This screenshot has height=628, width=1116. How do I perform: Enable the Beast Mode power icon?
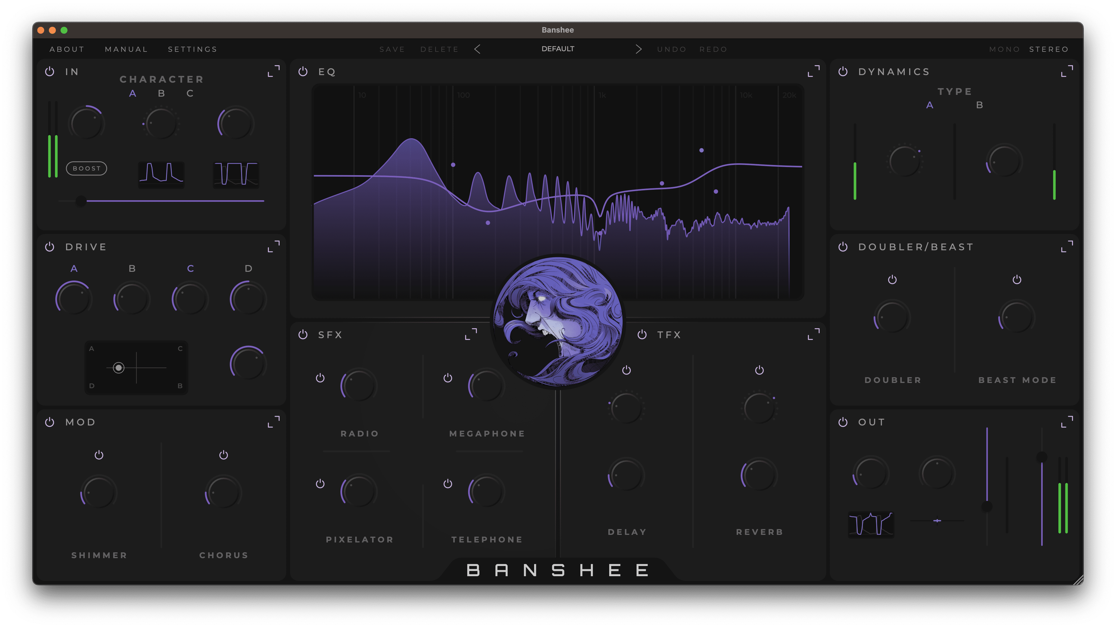tap(1017, 280)
